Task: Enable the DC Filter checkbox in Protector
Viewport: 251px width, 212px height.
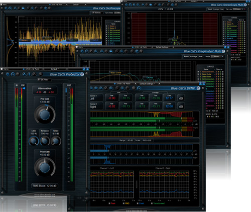Action: coord(39,80)
